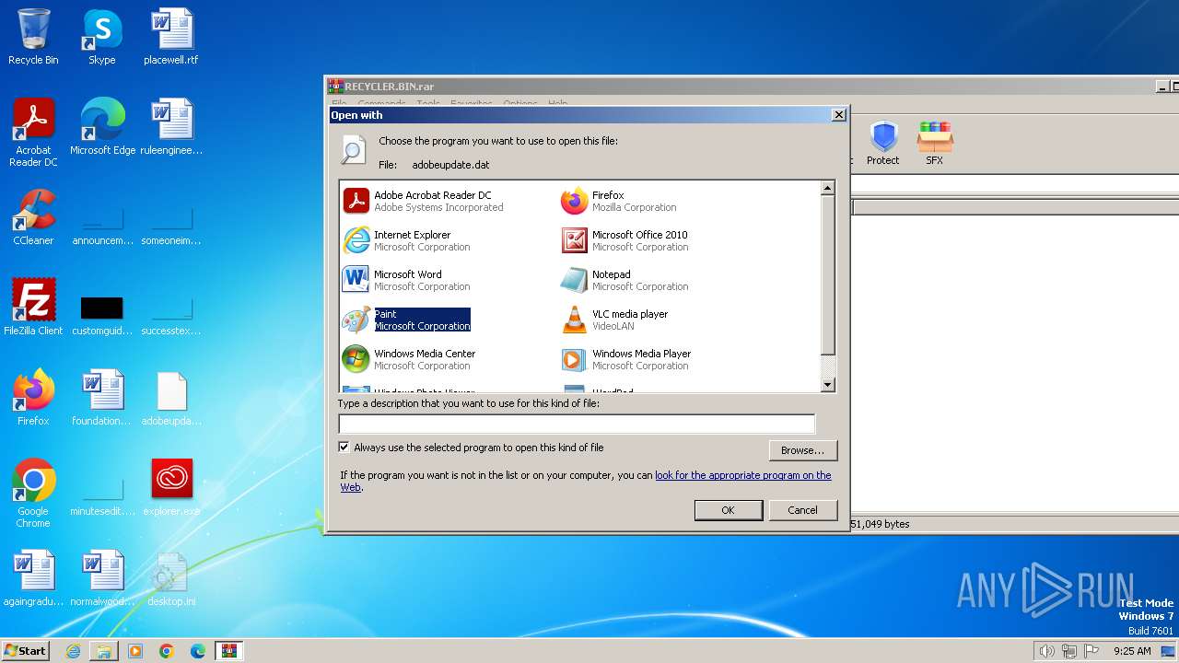Screen dimensions: 1179x663
Task: Click the program list scroll up arrow
Action: [827, 188]
